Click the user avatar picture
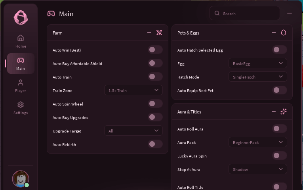 (x=21, y=179)
